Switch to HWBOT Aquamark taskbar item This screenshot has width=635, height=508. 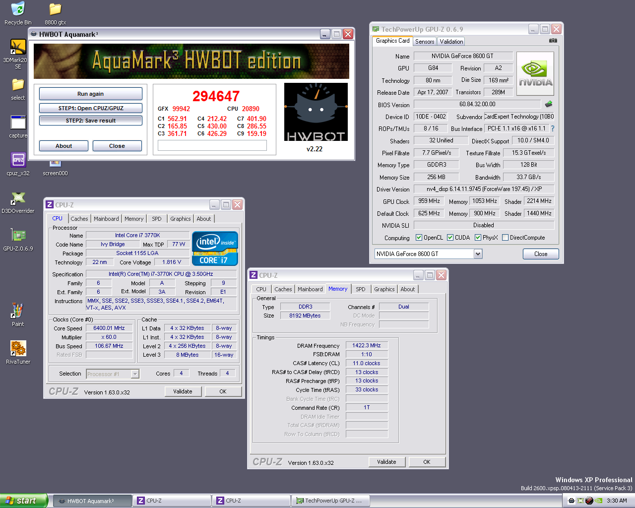pos(92,501)
